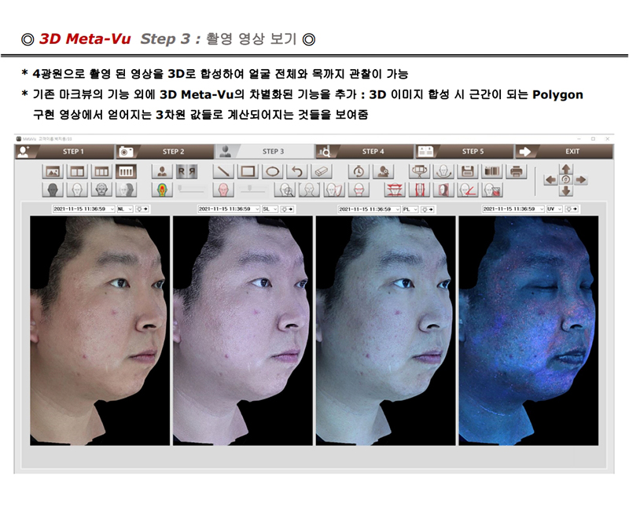This screenshot has width=629, height=518.
Task: Open the UV light source dropdown
Action: (x=555, y=209)
